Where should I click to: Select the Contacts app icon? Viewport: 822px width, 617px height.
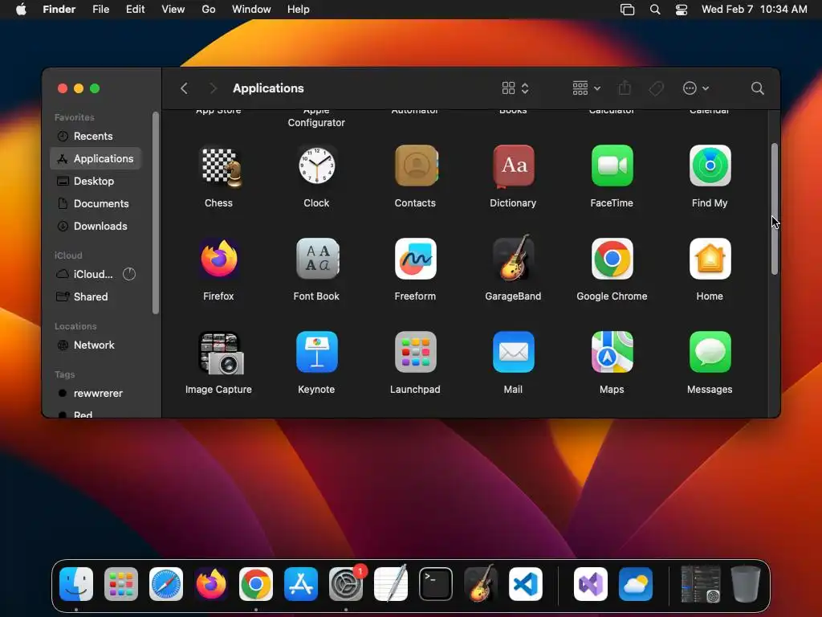coord(416,165)
